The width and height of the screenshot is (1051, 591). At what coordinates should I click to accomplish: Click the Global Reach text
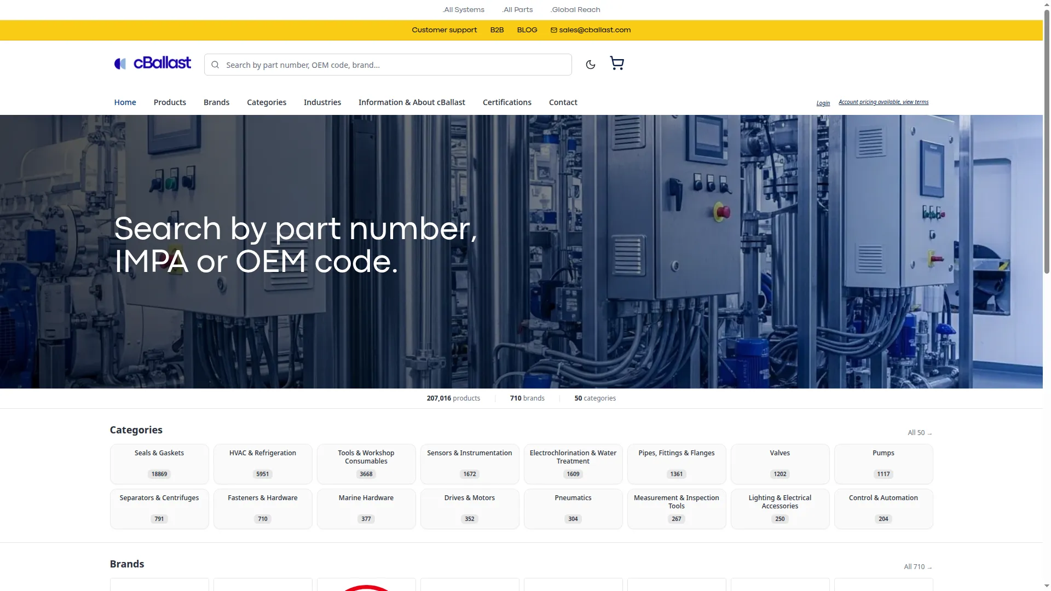point(575,10)
